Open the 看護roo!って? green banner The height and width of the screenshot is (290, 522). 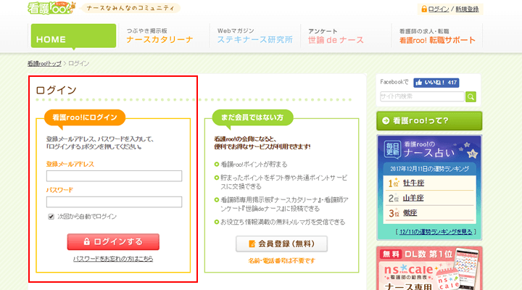click(x=429, y=120)
